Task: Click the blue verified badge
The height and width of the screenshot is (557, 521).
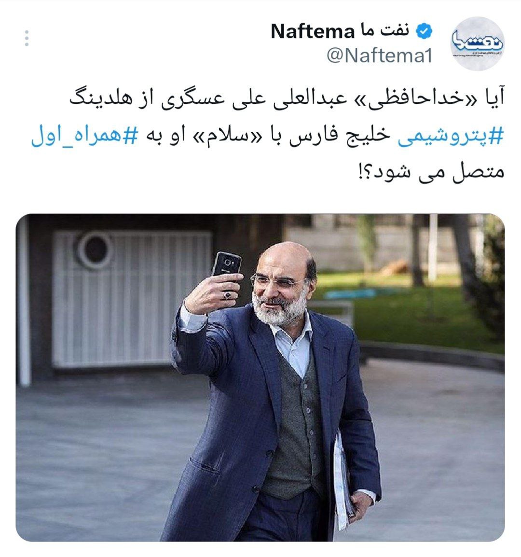Action: click(x=424, y=31)
